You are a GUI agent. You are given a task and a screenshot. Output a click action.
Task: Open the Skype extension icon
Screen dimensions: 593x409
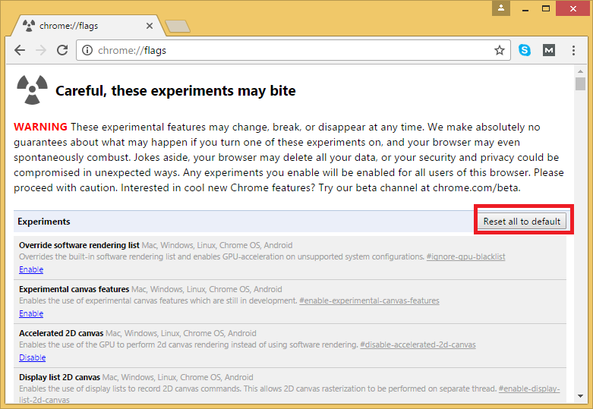[x=525, y=51]
